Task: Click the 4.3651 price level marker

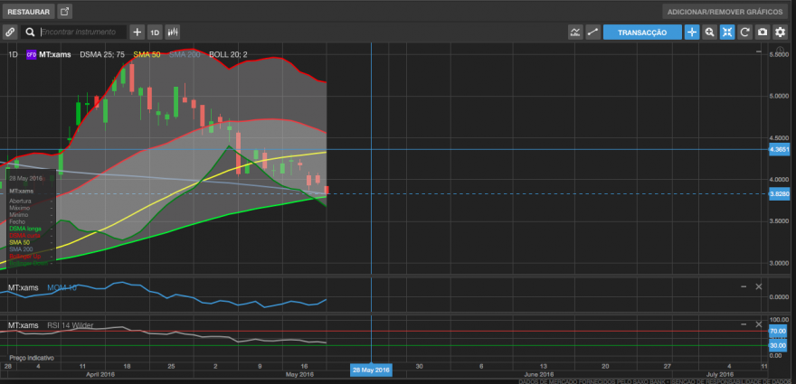Action: [779, 150]
